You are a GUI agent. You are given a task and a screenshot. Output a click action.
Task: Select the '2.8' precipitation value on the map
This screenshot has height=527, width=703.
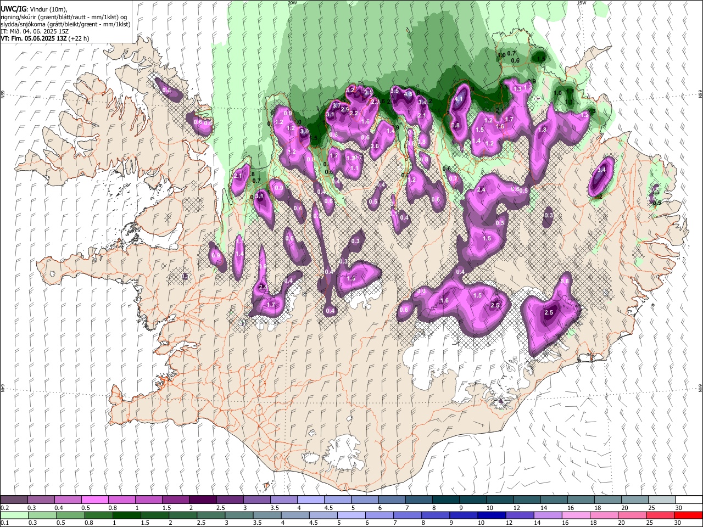pos(455,126)
